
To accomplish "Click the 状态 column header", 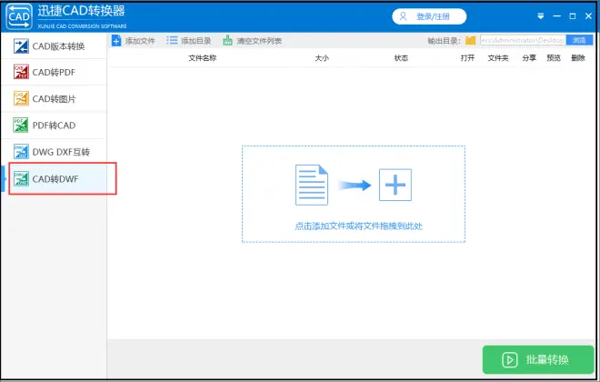I will point(401,58).
